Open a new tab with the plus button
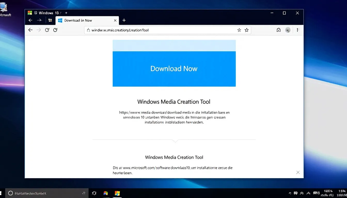This screenshot has width=347, height=198. 124,20
